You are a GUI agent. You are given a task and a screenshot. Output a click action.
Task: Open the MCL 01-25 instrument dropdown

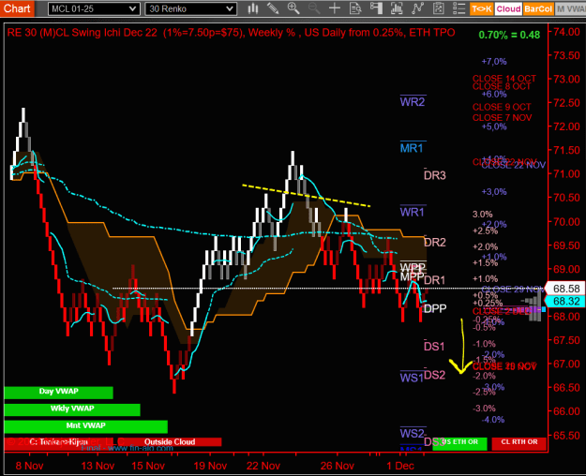(94, 8)
